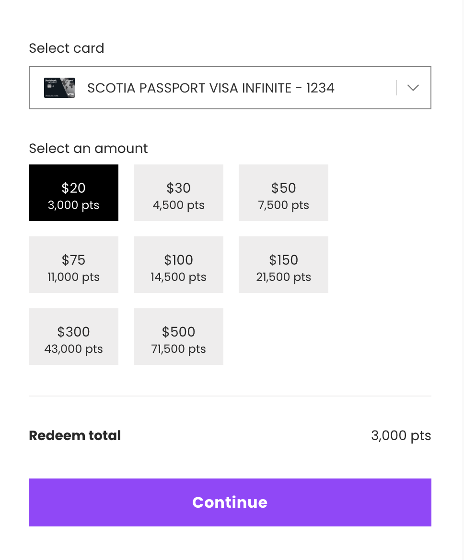The width and height of the screenshot is (464, 560).
Task: Click the "Select card" heading
Action: point(66,48)
